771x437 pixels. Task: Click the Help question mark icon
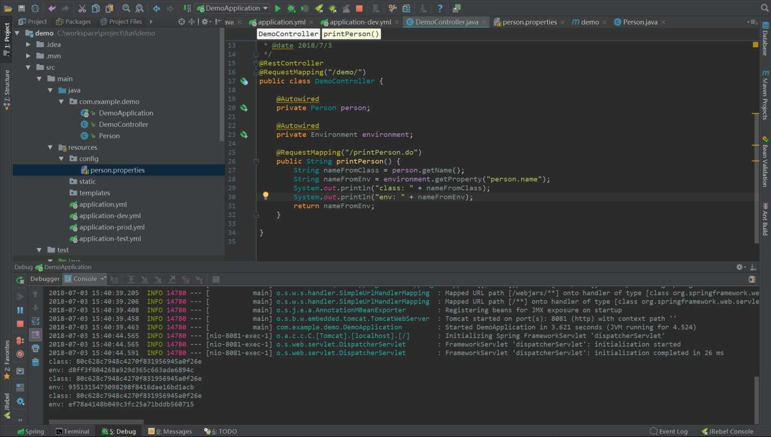point(440,9)
